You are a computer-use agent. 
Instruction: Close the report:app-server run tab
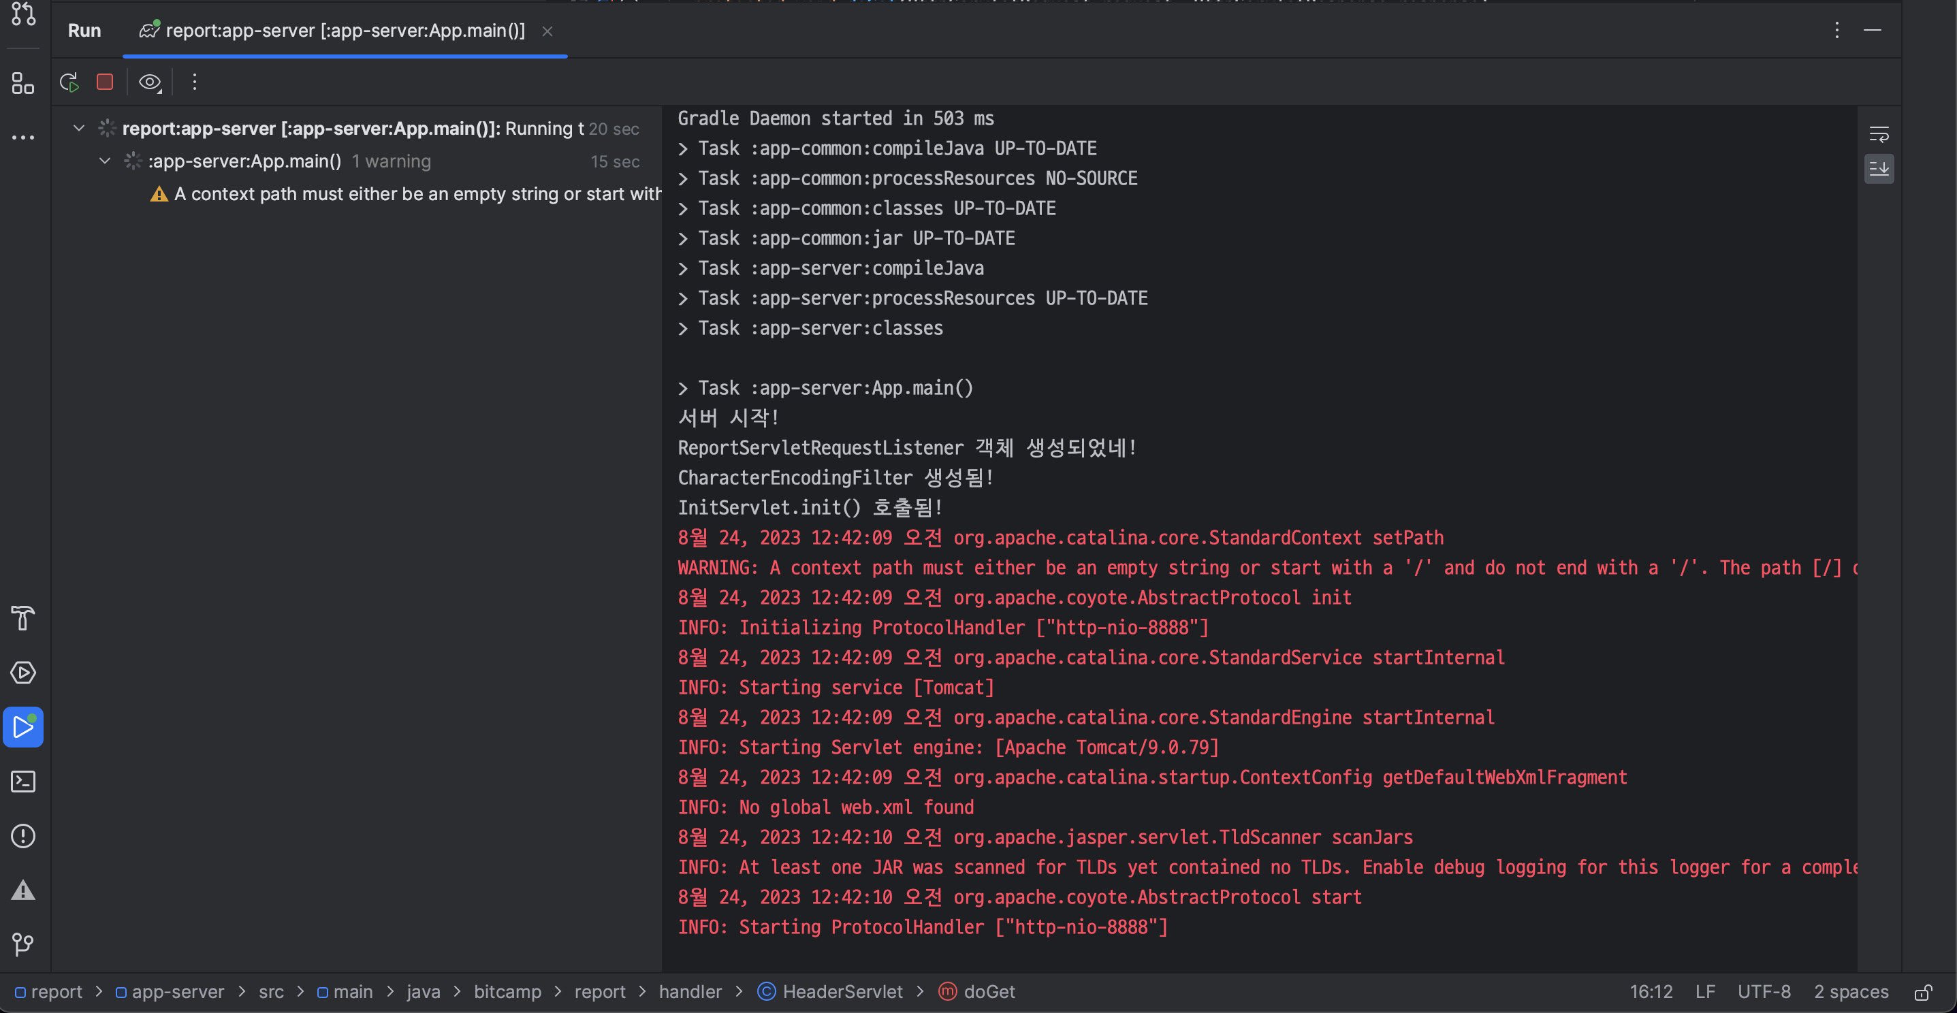pyautogui.click(x=547, y=31)
